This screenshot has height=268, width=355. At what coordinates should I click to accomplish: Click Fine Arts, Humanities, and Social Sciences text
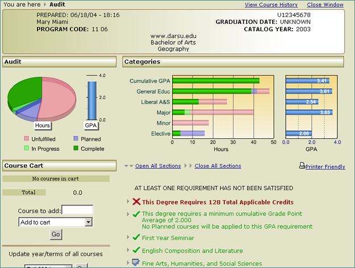point(202,263)
